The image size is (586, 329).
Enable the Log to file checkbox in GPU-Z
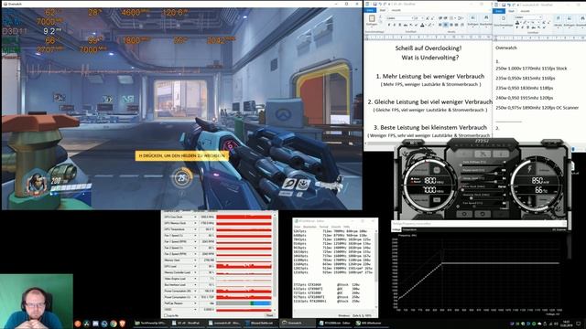pos(166,315)
